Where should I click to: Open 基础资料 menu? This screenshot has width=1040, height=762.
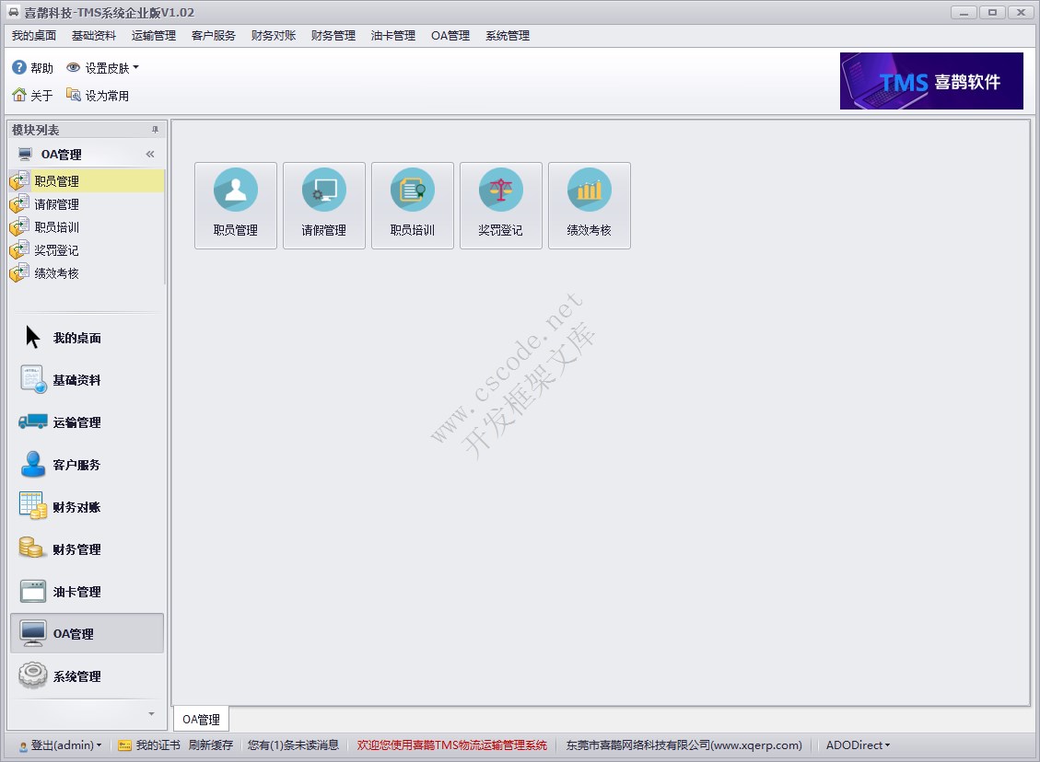point(94,36)
